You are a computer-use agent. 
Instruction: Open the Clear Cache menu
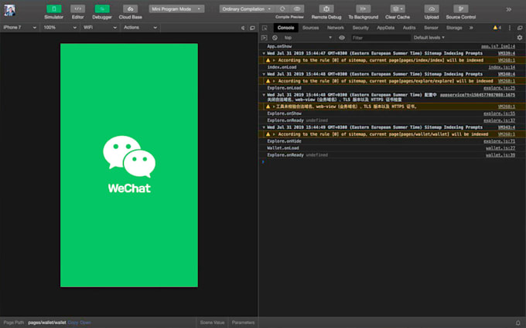click(x=398, y=9)
